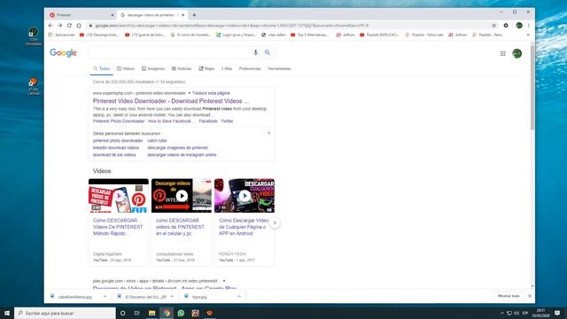
Task: Open the Chrome profile avatar in toolbar
Action: coord(519,26)
